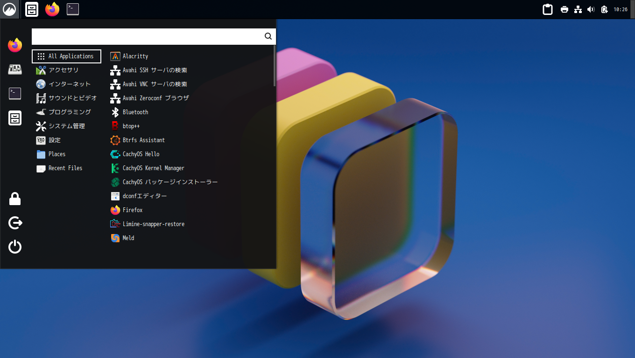Launch Firefox from the application list
The height and width of the screenshot is (358, 635).
click(x=189, y=210)
